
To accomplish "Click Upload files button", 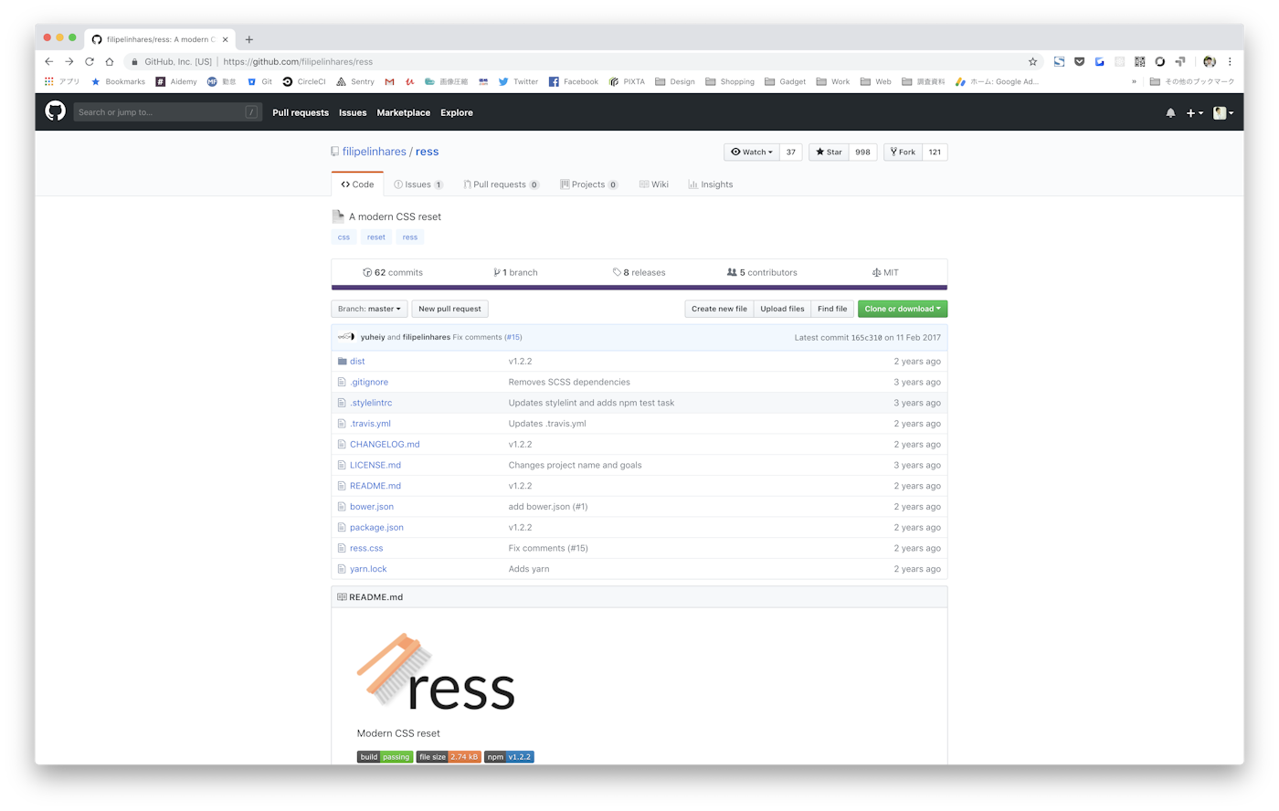I will click(x=783, y=309).
